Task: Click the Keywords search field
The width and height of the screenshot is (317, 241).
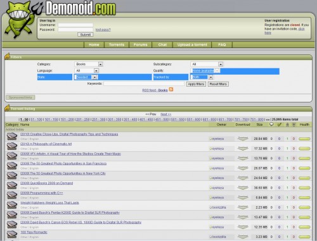Action: [x=144, y=83]
